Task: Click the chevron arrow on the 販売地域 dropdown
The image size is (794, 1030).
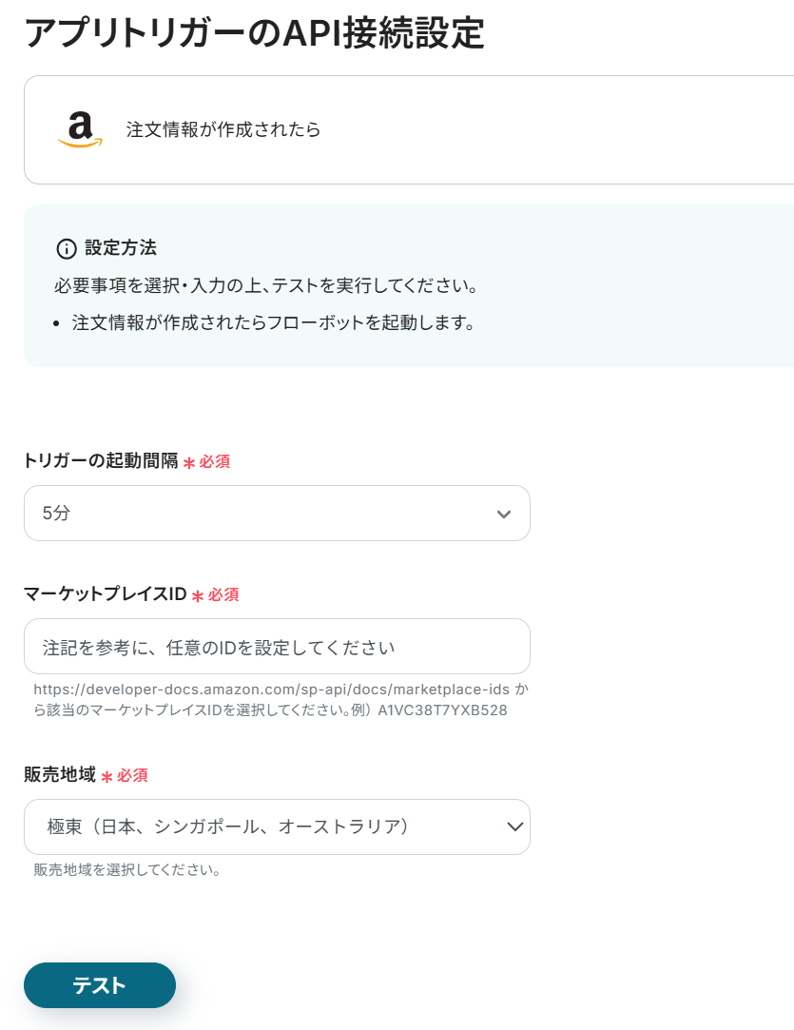Action: [x=514, y=826]
